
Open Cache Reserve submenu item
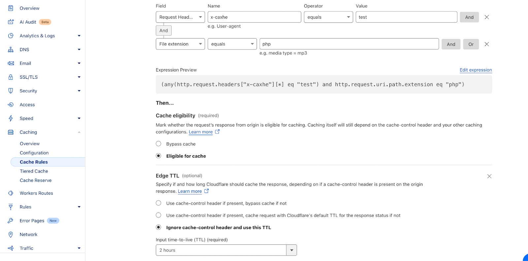point(36,180)
